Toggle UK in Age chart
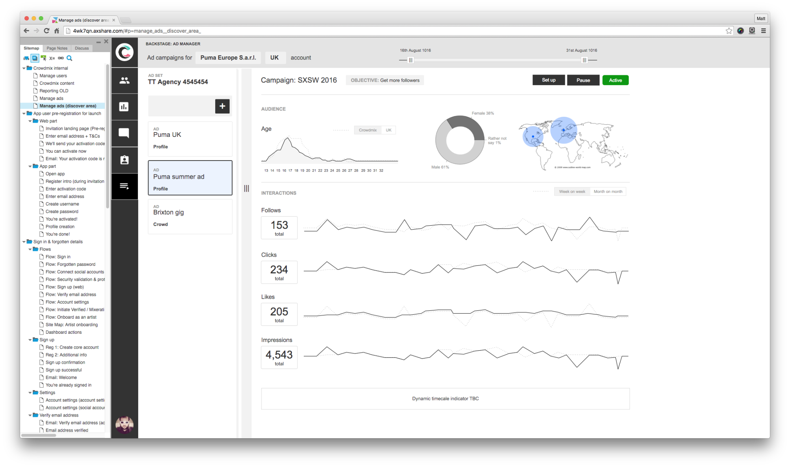Image resolution: width=790 pixels, height=467 pixels. 389,130
